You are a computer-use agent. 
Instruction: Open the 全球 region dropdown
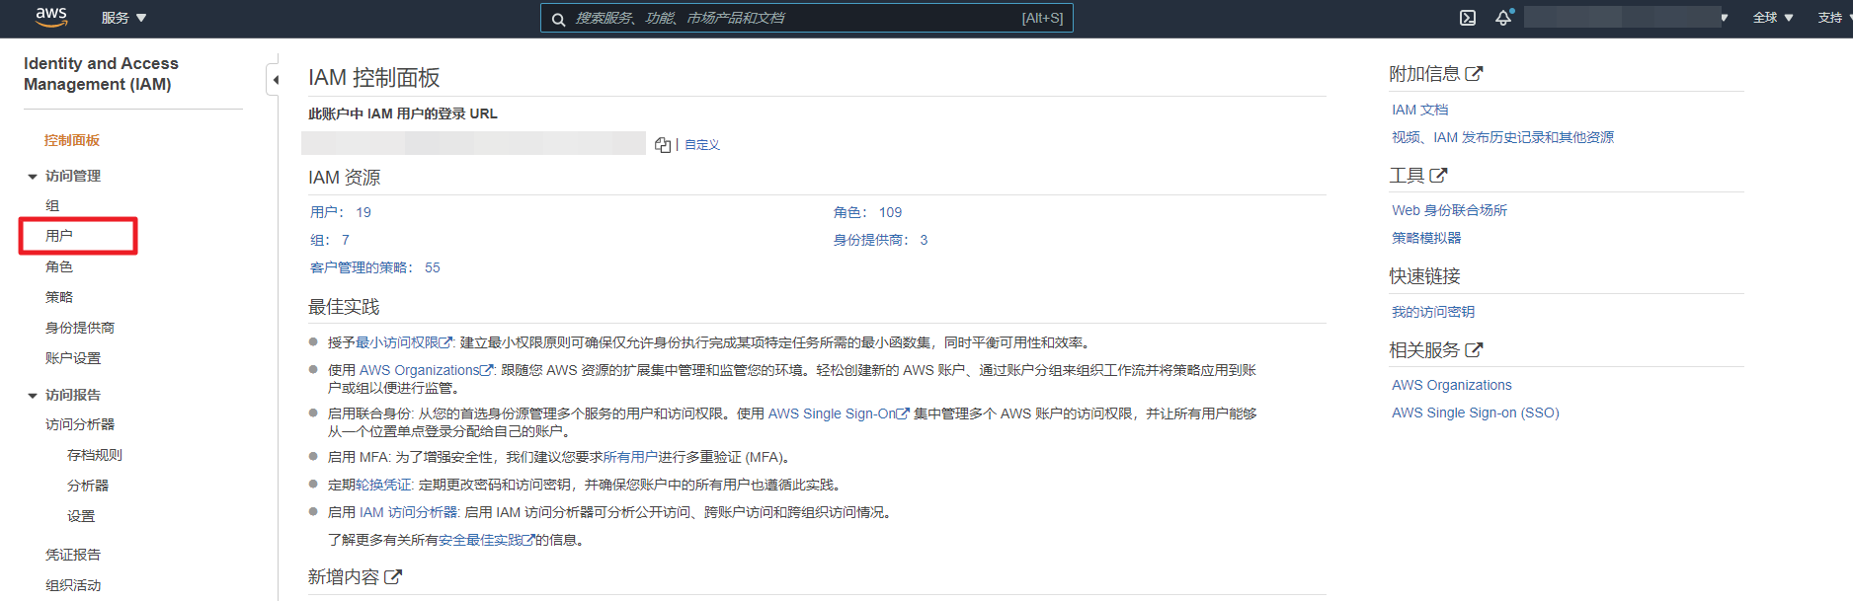coord(1772,18)
